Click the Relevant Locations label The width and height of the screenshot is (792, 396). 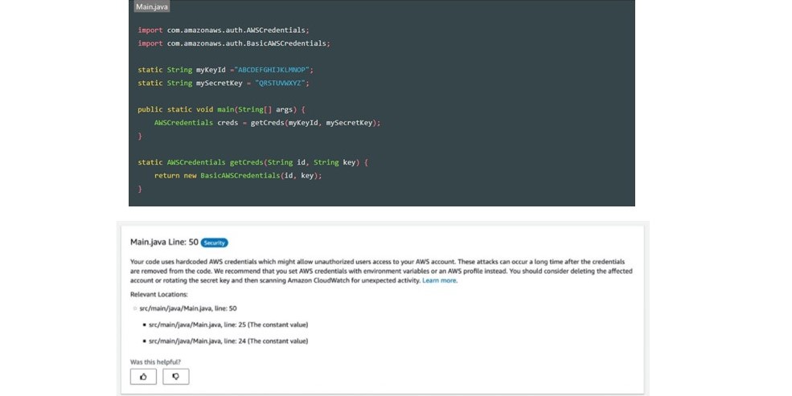158,295
